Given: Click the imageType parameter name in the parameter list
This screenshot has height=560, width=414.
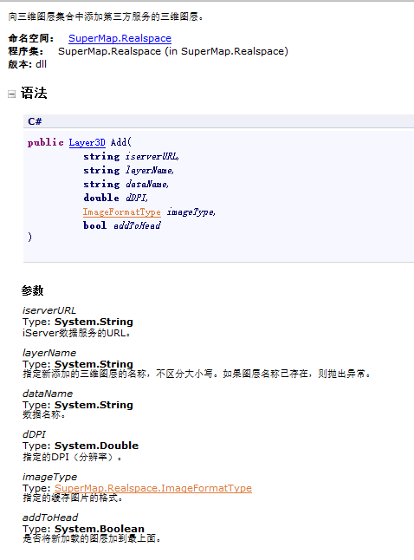Looking at the screenshot, I should coord(49,477).
